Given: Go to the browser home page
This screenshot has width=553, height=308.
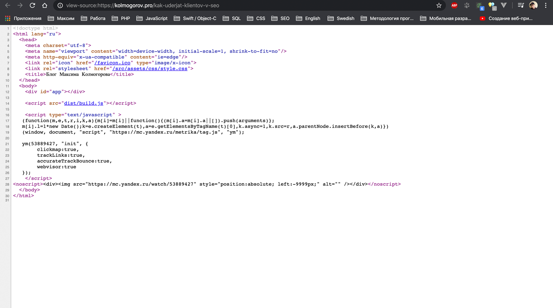Looking at the screenshot, I should click(45, 6).
